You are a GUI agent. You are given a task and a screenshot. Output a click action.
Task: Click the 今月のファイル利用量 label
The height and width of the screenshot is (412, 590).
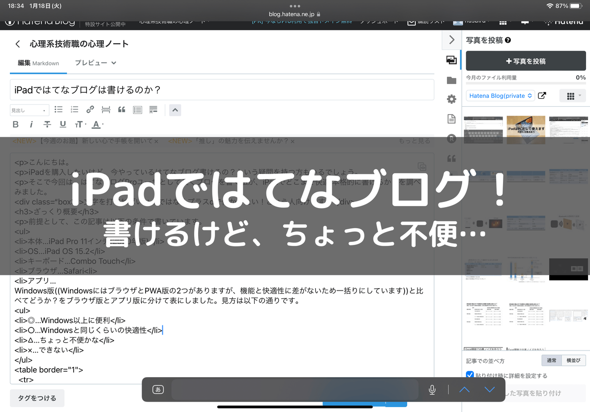pyautogui.click(x=491, y=77)
